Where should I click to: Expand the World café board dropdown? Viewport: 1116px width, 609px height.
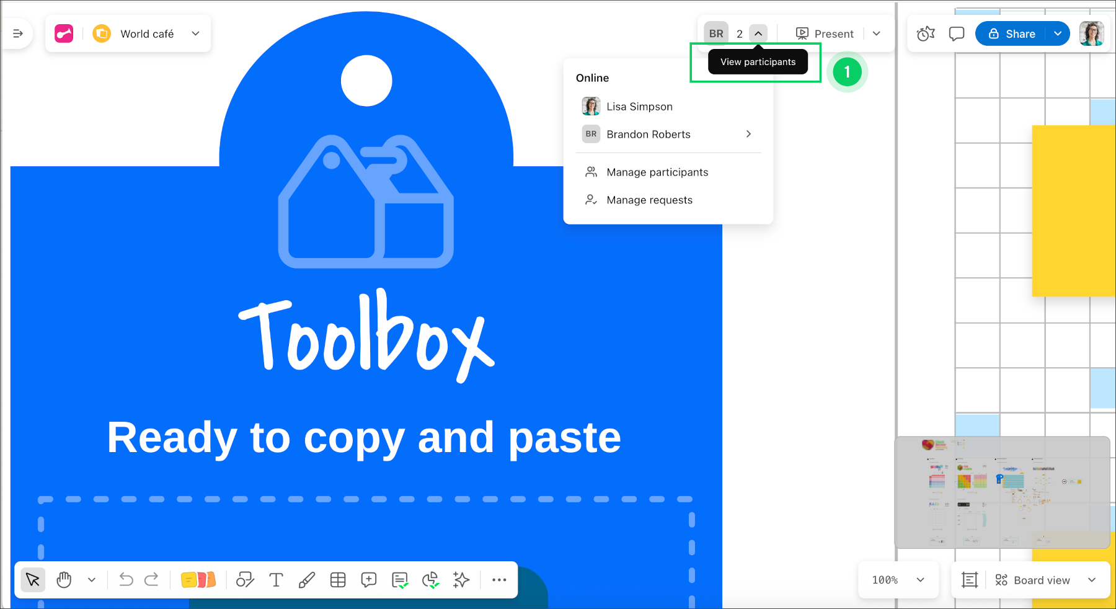[x=195, y=33]
